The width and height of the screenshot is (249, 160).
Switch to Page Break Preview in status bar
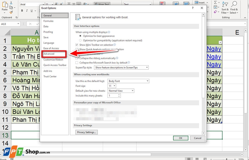205,159
